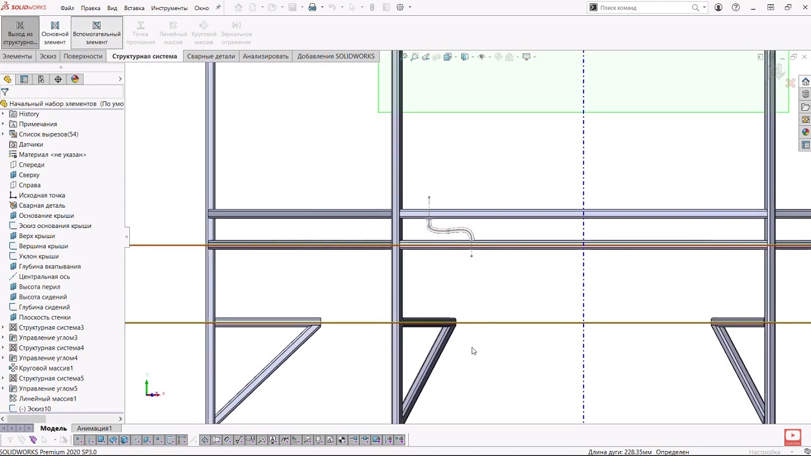Click the red YouTube icon in the corner
Viewport: 811px width, 456px height.
point(792,436)
